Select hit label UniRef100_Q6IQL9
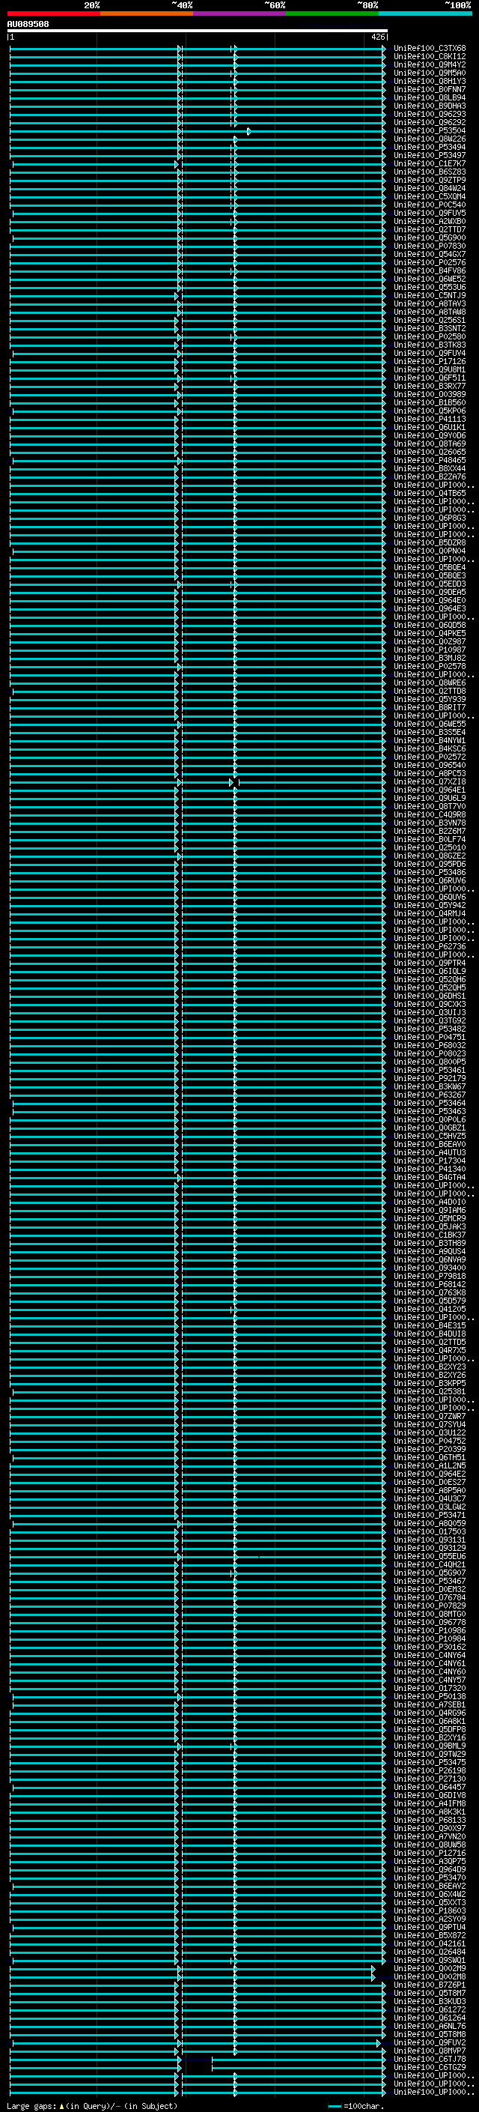 click(x=430, y=972)
